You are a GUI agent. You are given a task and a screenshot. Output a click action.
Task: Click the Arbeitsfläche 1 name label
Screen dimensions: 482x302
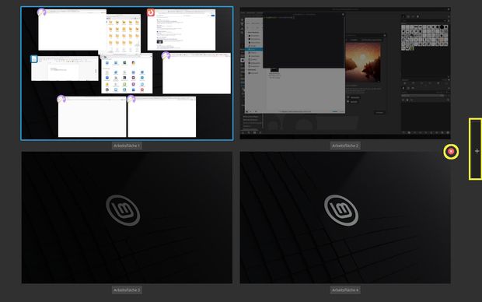(127, 146)
